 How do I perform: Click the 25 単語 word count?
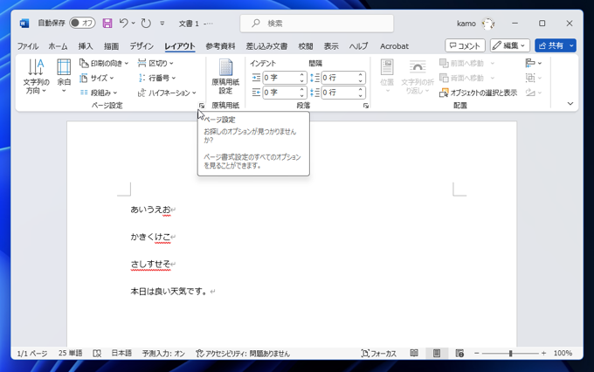(71, 353)
